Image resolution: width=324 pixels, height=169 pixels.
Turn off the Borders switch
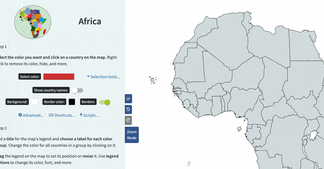(104, 102)
